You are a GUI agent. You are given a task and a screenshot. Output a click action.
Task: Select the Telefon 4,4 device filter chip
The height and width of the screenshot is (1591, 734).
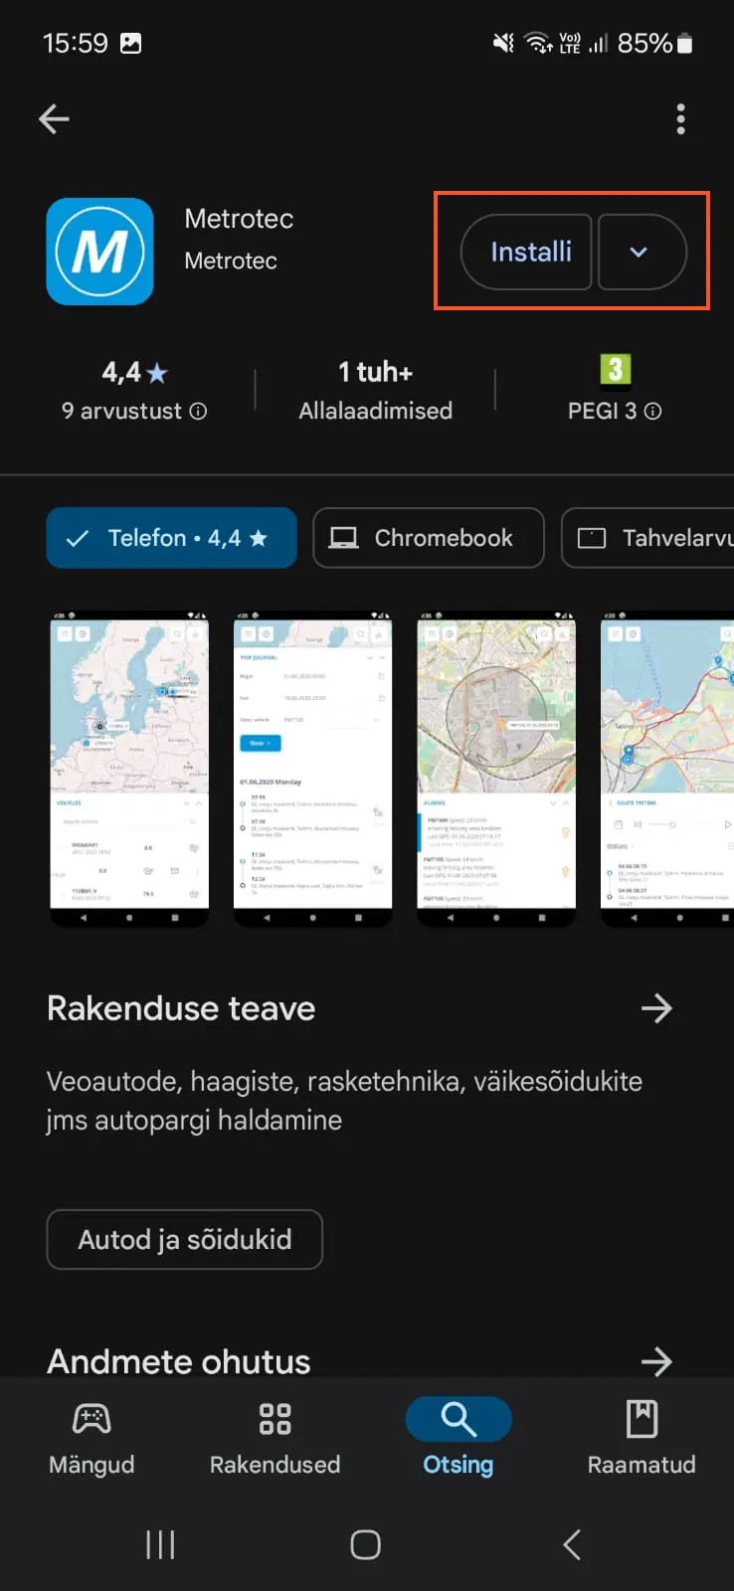coord(171,538)
